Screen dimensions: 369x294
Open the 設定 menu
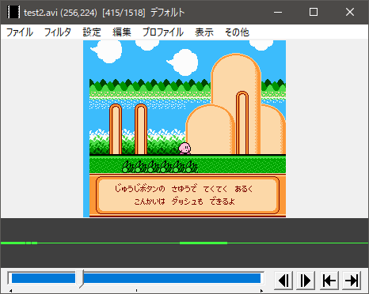pos(92,32)
